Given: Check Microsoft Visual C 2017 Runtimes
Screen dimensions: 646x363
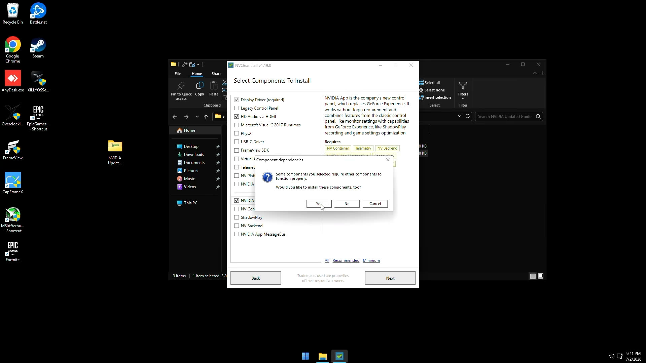Looking at the screenshot, I should coord(237,125).
